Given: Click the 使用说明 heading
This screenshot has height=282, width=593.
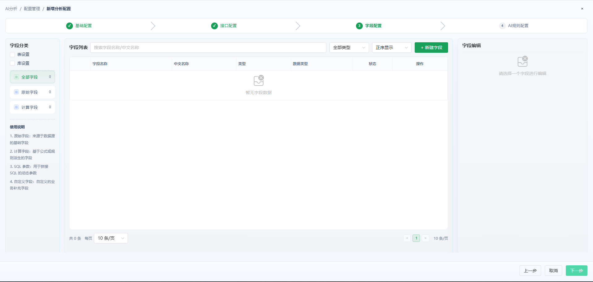Looking at the screenshot, I should [x=17, y=127].
